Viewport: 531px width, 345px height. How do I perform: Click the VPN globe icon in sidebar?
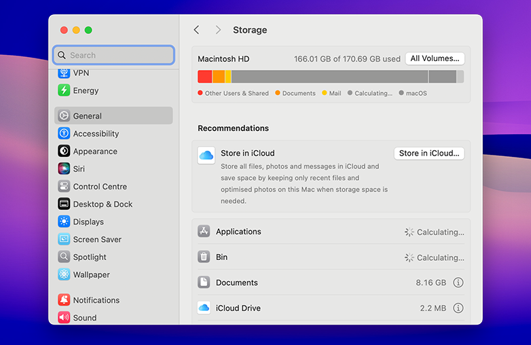pyautogui.click(x=64, y=73)
